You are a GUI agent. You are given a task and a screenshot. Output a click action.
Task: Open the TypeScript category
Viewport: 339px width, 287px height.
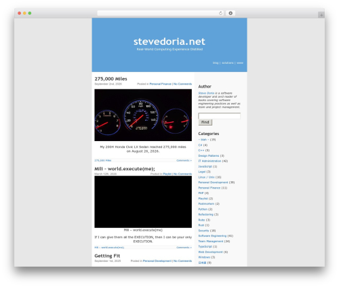(x=205, y=246)
